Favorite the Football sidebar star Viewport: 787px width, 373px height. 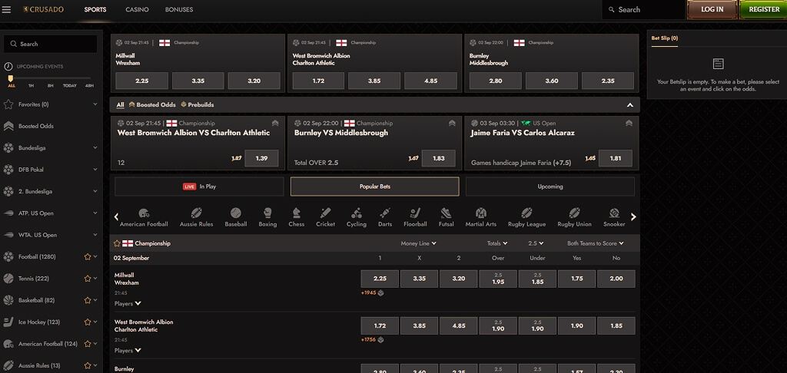(x=88, y=256)
